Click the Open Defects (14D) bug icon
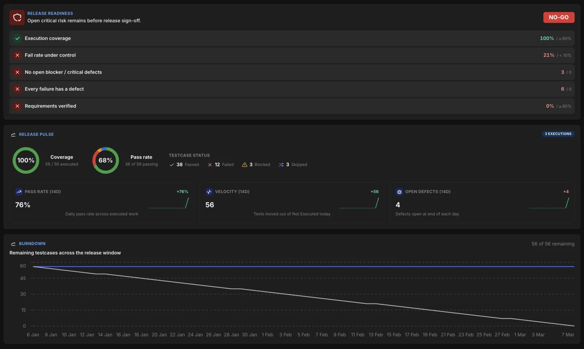This screenshot has height=349, width=584. 399,192
